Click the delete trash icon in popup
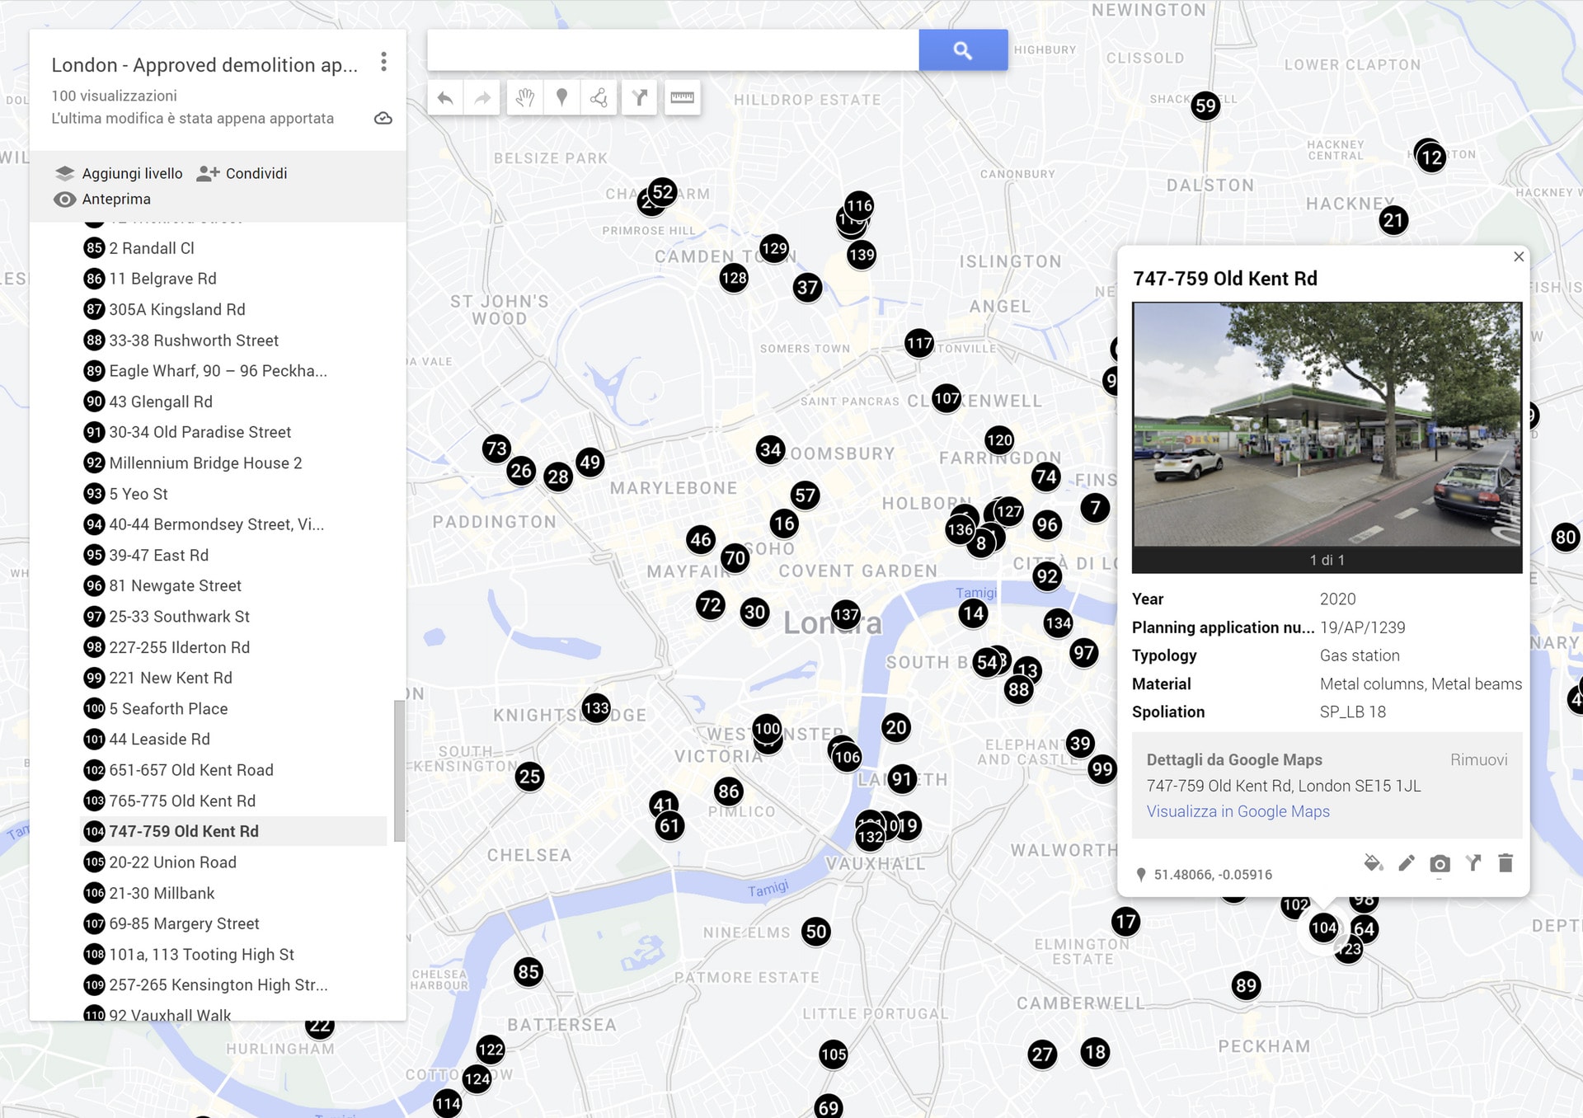This screenshot has width=1583, height=1118. tap(1505, 863)
